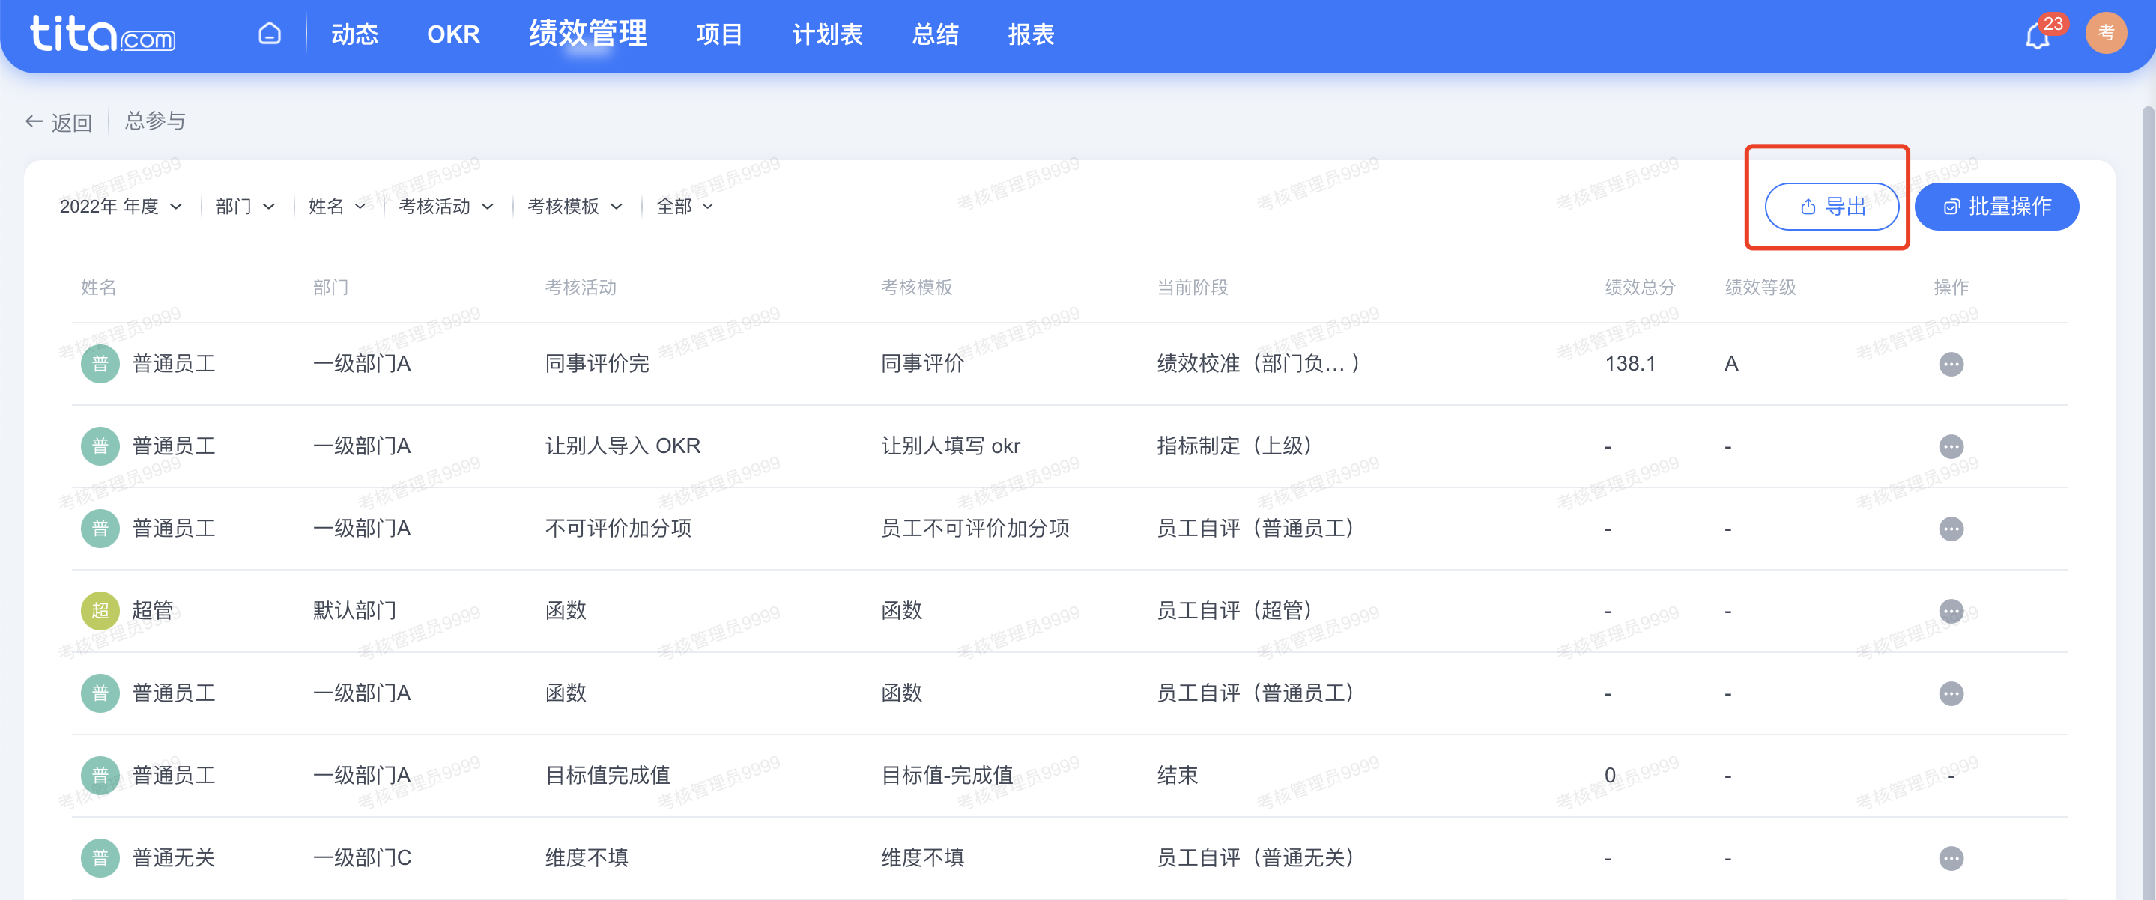The height and width of the screenshot is (900, 2156).
Task: Go to OKR tab
Action: [452, 34]
